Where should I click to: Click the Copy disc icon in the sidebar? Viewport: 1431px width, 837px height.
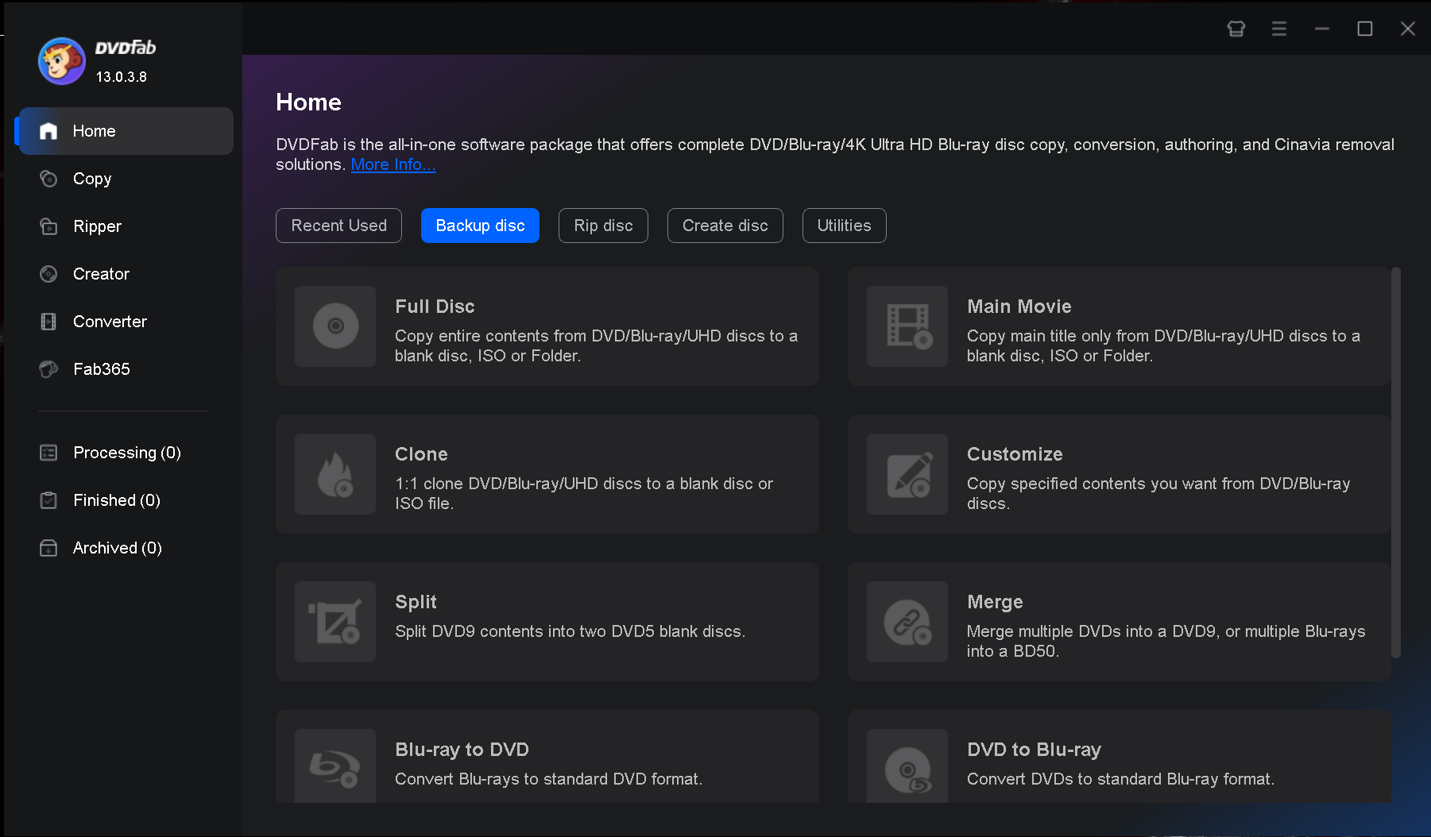pyautogui.click(x=48, y=179)
